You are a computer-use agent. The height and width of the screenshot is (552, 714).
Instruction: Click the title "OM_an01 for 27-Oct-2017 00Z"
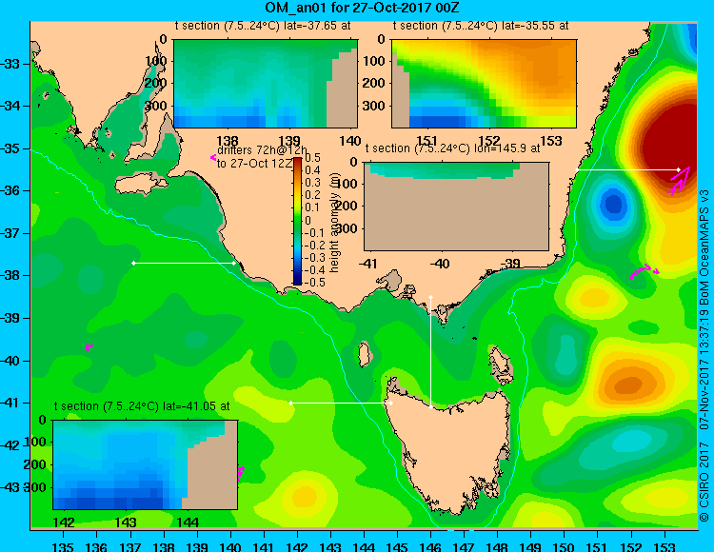click(x=362, y=8)
